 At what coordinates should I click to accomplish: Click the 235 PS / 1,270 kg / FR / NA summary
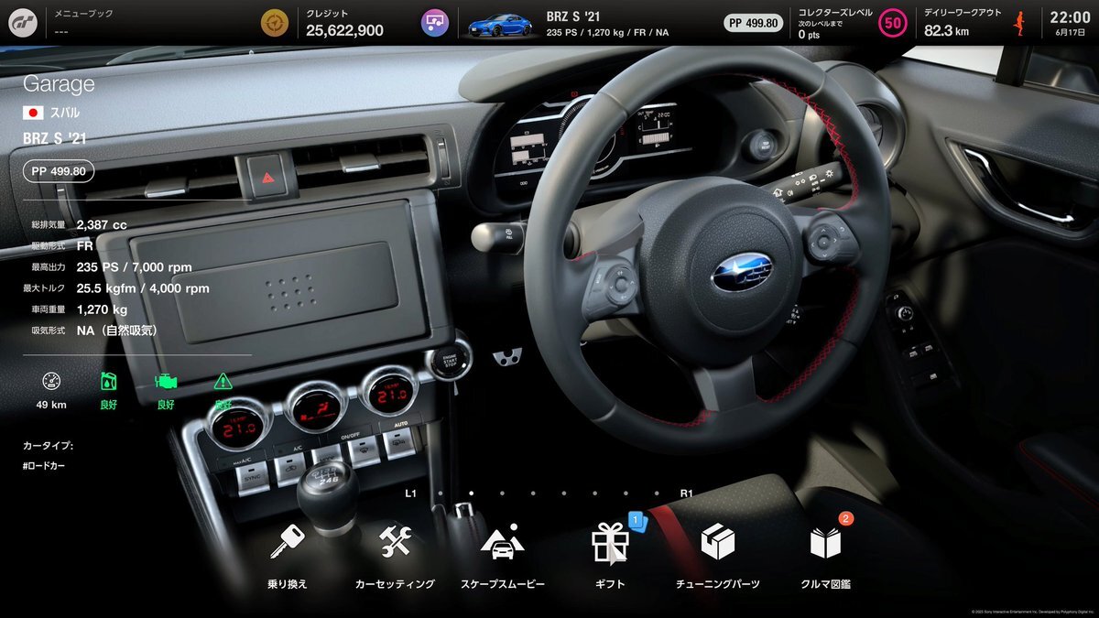click(x=607, y=33)
